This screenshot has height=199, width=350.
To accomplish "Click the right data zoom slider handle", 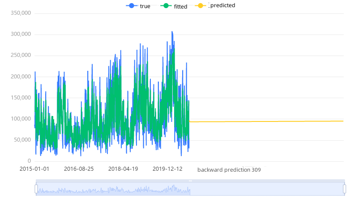I will pos(345,189).
